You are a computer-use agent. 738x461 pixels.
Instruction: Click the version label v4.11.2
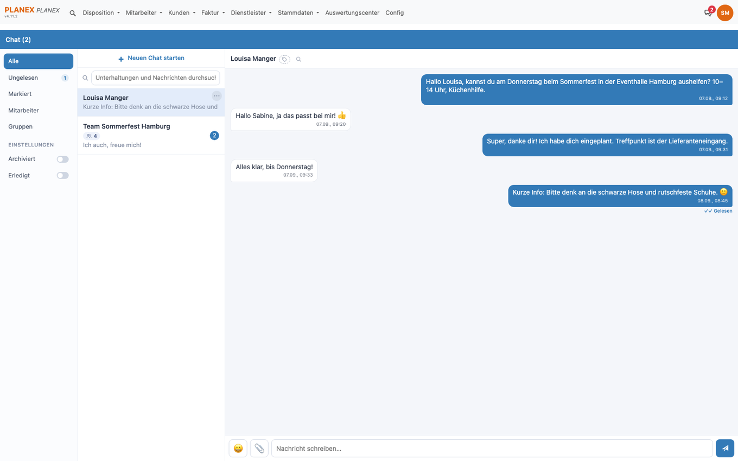pyautogui.click(x=11, y=17)
